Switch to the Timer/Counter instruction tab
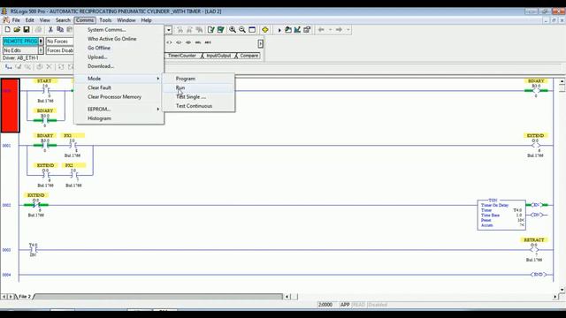Image resolution: width=566 pixels, height=318 pixels. click(x=181, y=56)
